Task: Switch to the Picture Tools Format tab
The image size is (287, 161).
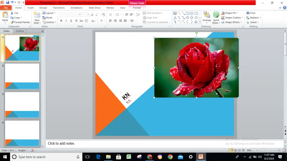Action: coord(137,8)
